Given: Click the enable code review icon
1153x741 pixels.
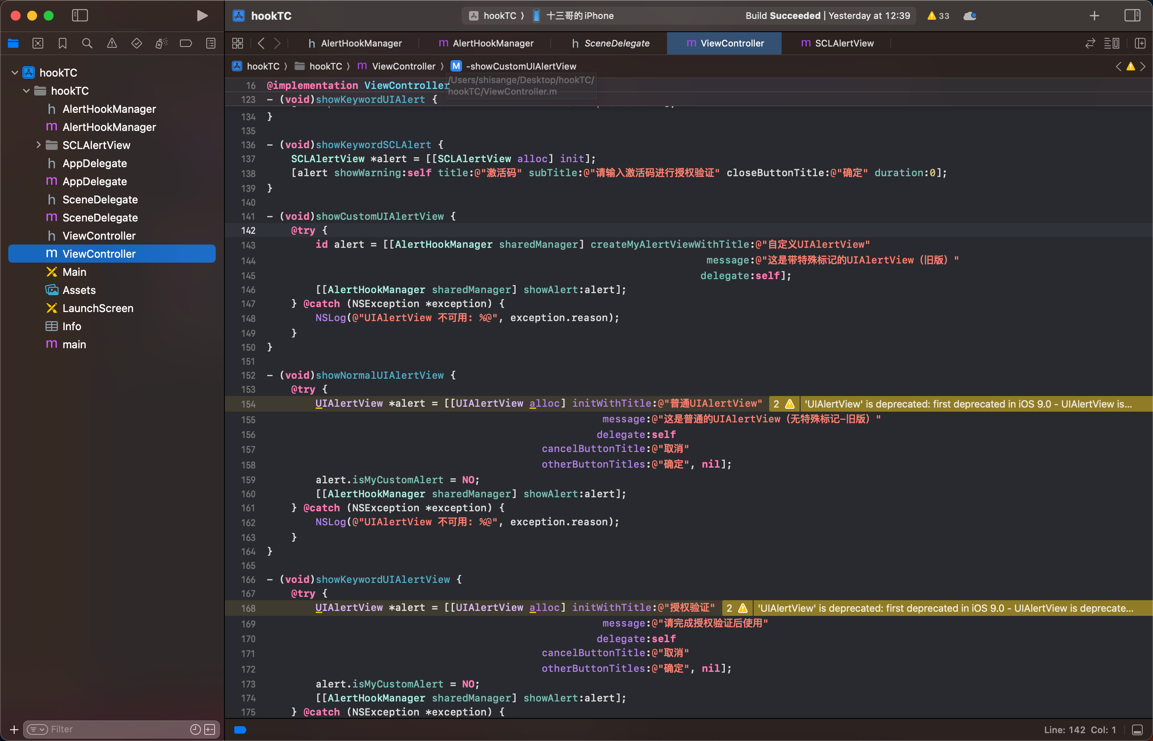Looking at the screenshot, I should point(1090,43).
